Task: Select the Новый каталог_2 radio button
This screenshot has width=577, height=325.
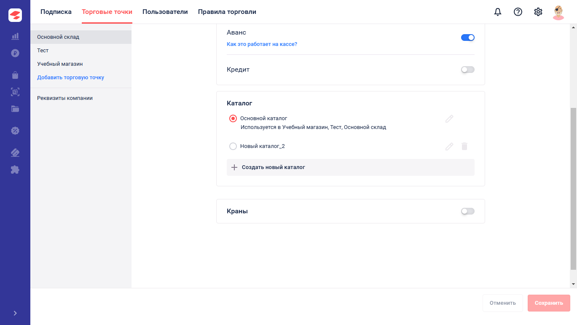Action: point(233,146)
